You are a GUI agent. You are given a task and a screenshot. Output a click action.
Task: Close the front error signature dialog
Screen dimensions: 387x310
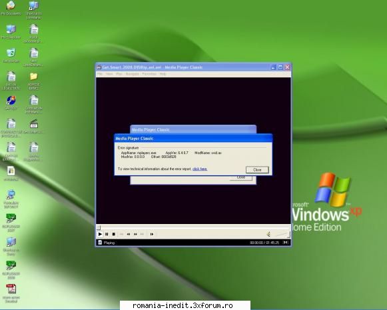(257, 170)
